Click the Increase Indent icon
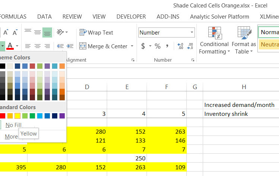Screen dimensions: 279x176 click(70, 46)
